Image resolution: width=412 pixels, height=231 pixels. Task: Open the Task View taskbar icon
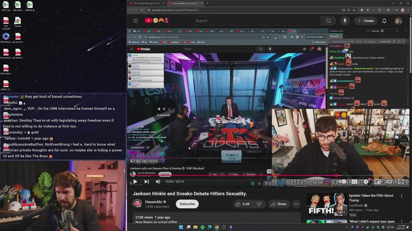click(x=188, y=227)
